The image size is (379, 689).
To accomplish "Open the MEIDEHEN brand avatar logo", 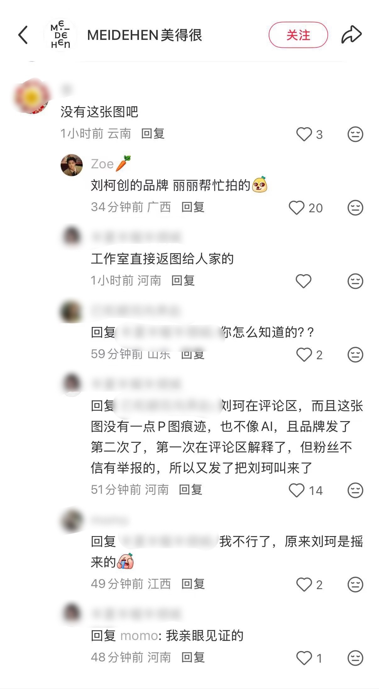I will pos(60,35).
